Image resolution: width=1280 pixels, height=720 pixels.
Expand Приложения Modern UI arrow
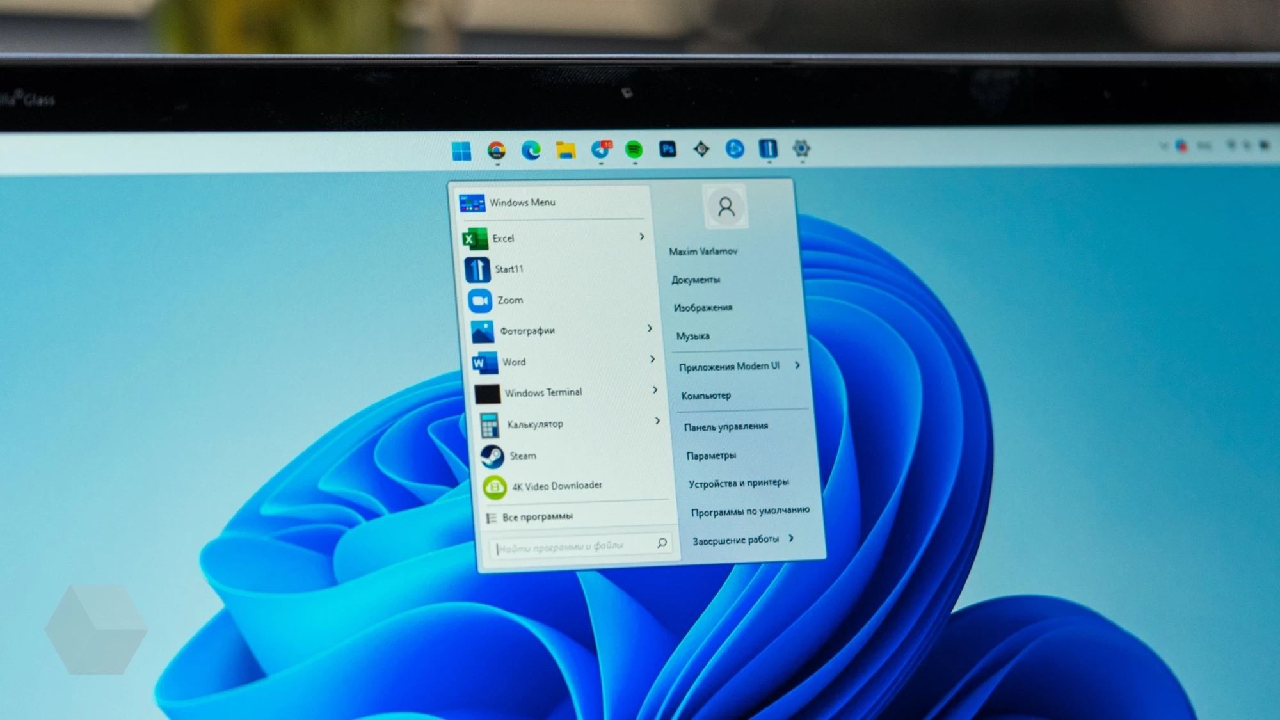(x=797, y=365)
